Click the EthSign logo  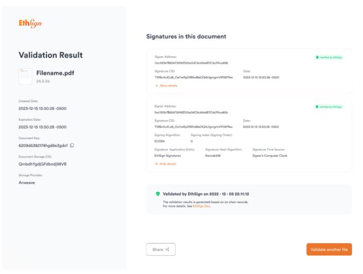coord(30,24)
